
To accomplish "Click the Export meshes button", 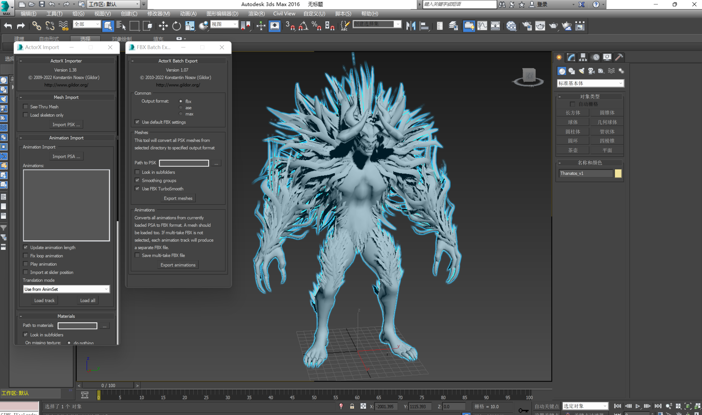I will [178, 198].
